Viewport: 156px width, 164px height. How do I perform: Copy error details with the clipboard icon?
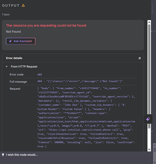140,58
